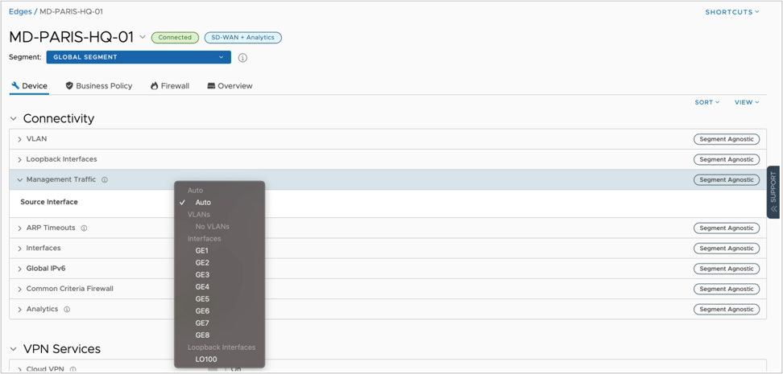Open the Global Segment dropdown
Screen dimensions: 783x374
[x=139, y=57]
